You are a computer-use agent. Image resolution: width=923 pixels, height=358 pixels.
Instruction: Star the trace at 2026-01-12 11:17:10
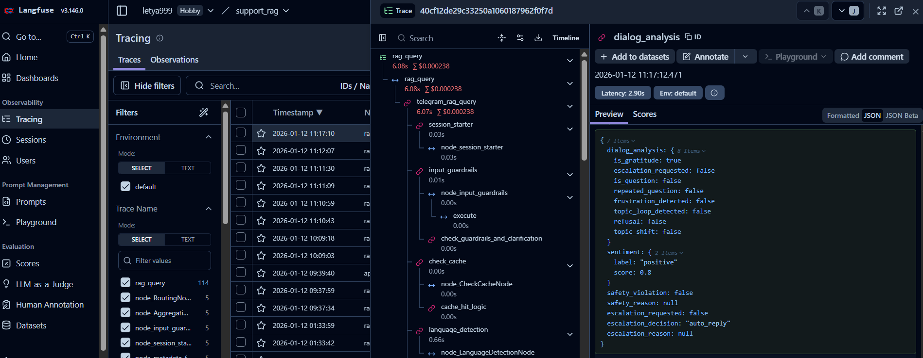(261, 133)
